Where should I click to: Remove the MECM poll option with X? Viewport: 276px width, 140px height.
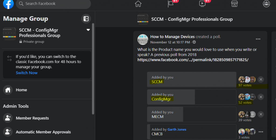(261, 114)
